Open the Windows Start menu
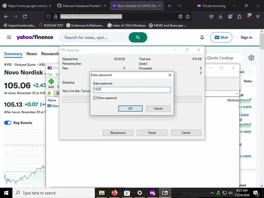The image size is (264, 198). pos(6,193)
